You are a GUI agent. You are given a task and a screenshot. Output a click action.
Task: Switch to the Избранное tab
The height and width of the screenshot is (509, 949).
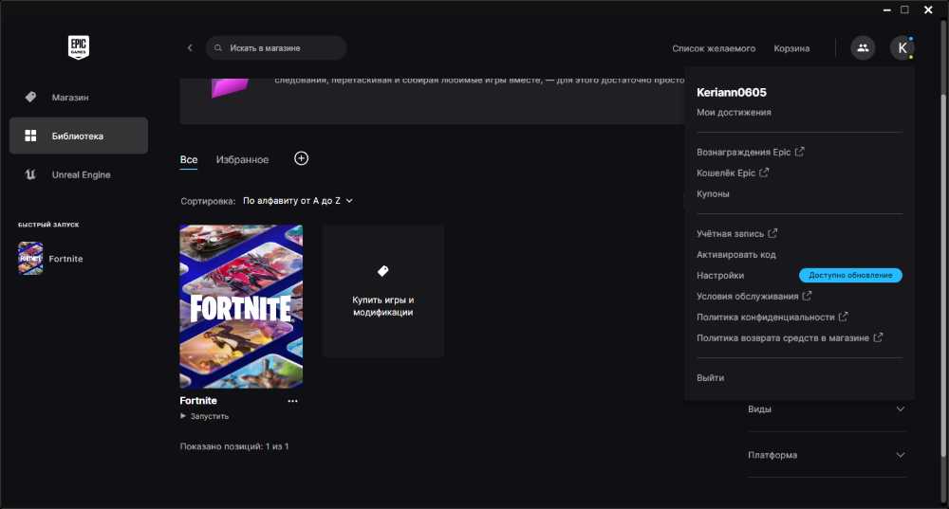(x=242, y=159)
